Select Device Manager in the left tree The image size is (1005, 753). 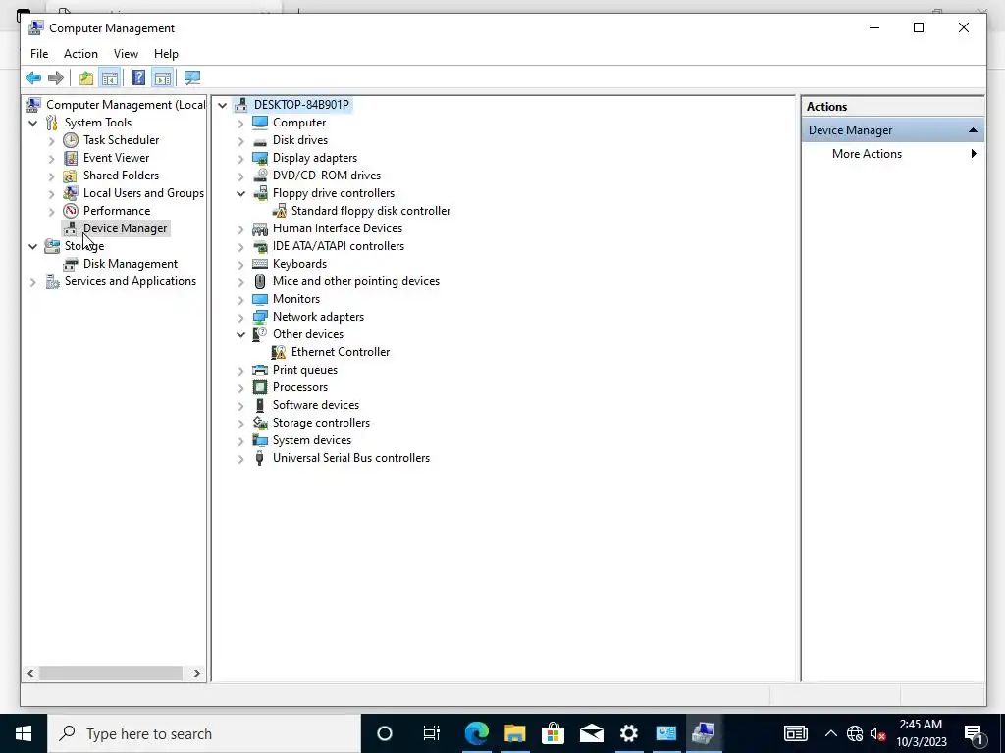(x=125, y=228)
